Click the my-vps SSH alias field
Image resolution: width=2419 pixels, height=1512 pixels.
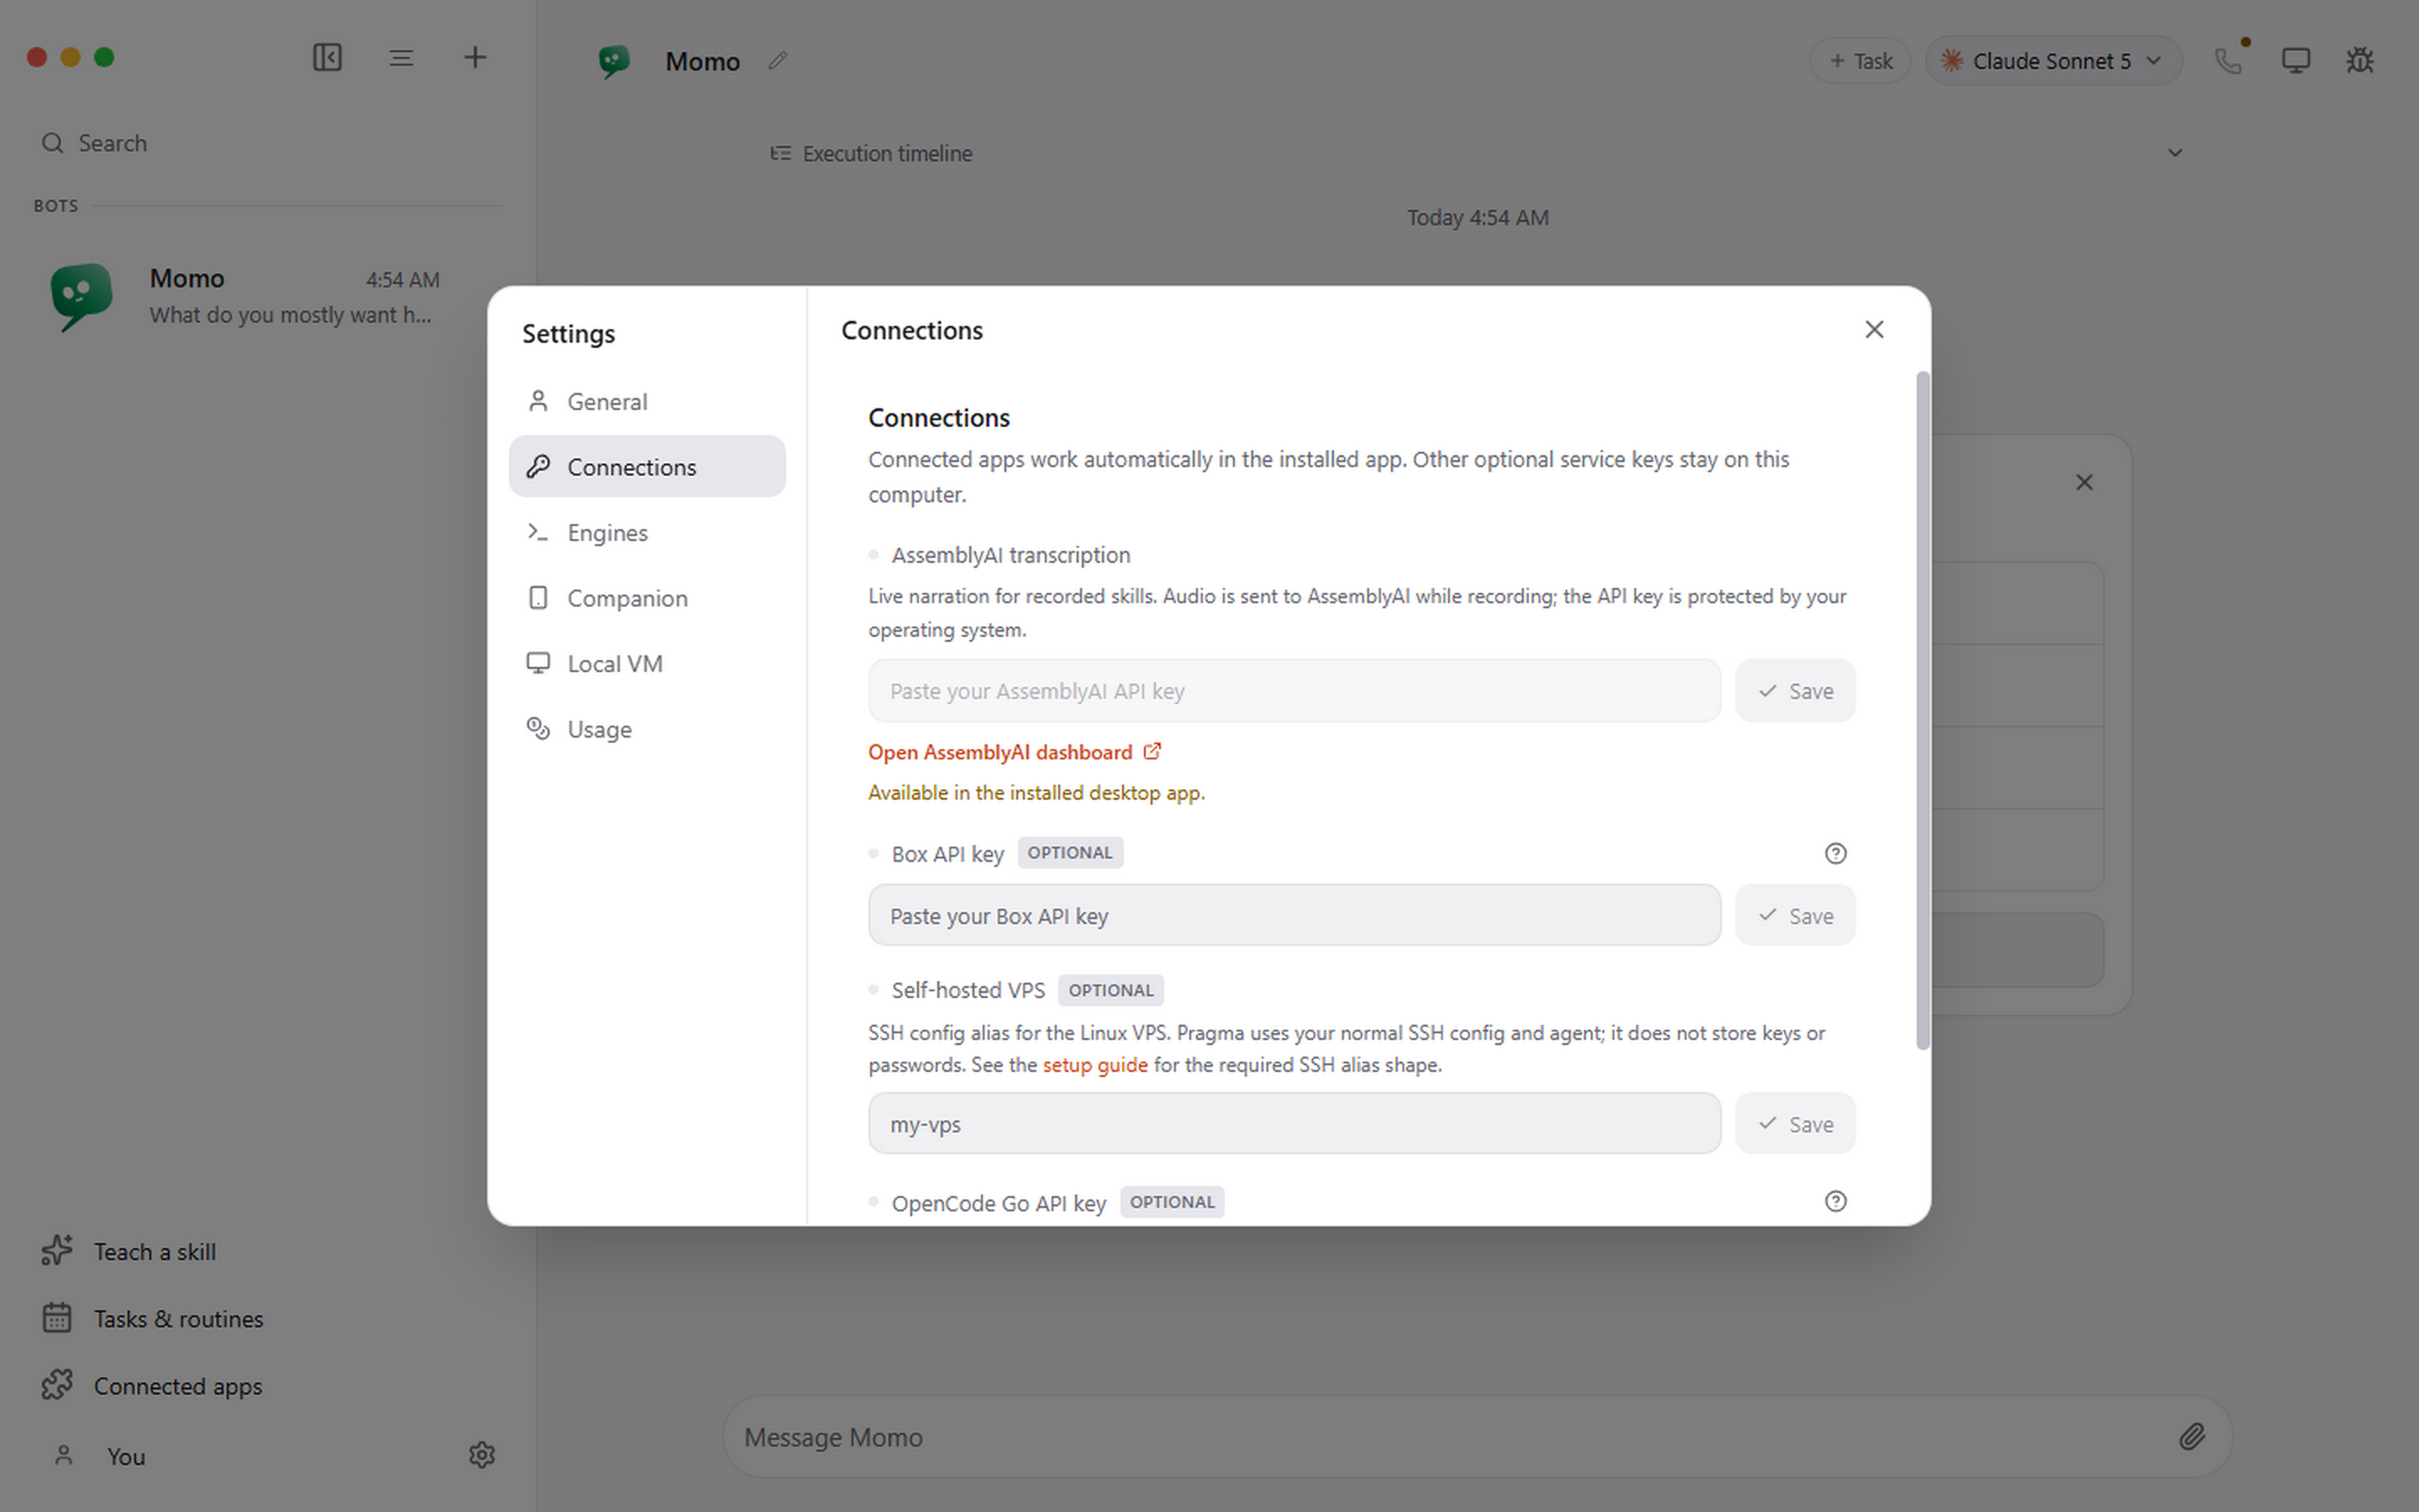1293,1124
